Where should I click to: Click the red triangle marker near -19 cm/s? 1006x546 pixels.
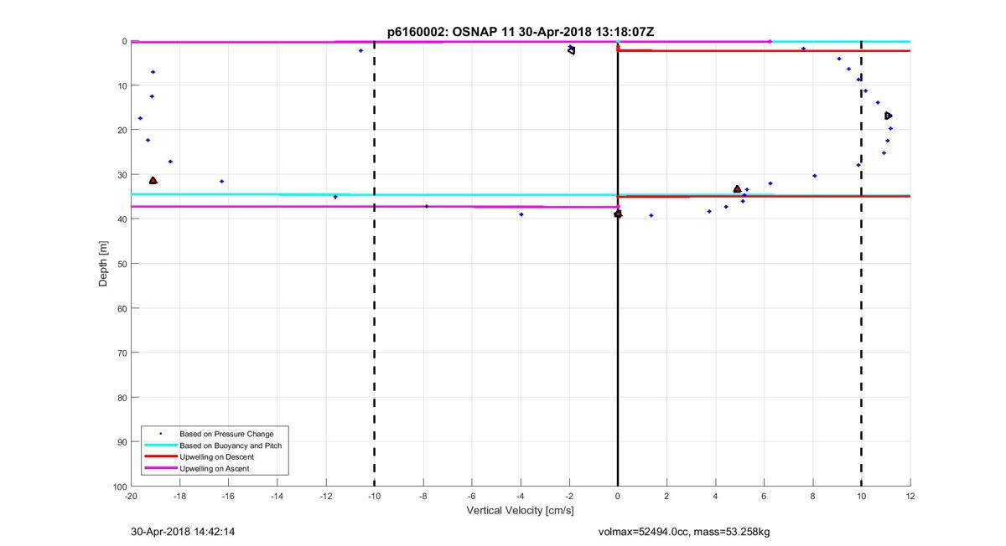click(153, 180)
